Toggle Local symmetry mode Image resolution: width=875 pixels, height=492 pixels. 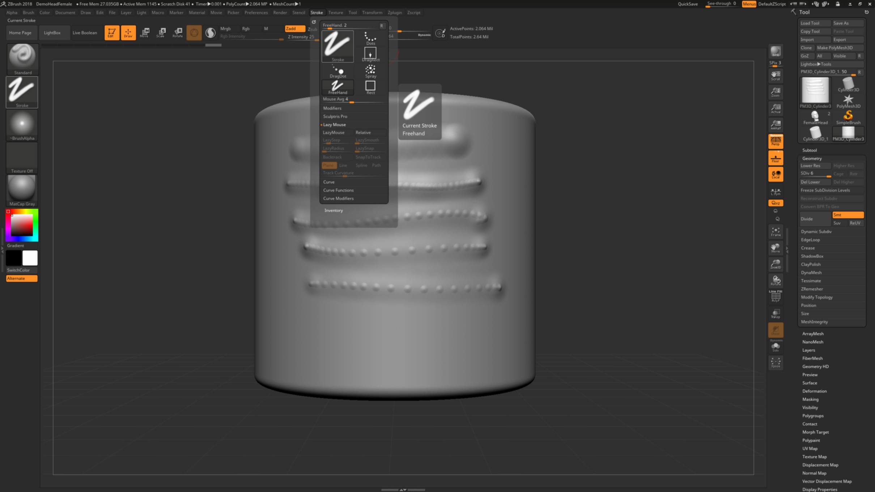[x=776, y=174]
